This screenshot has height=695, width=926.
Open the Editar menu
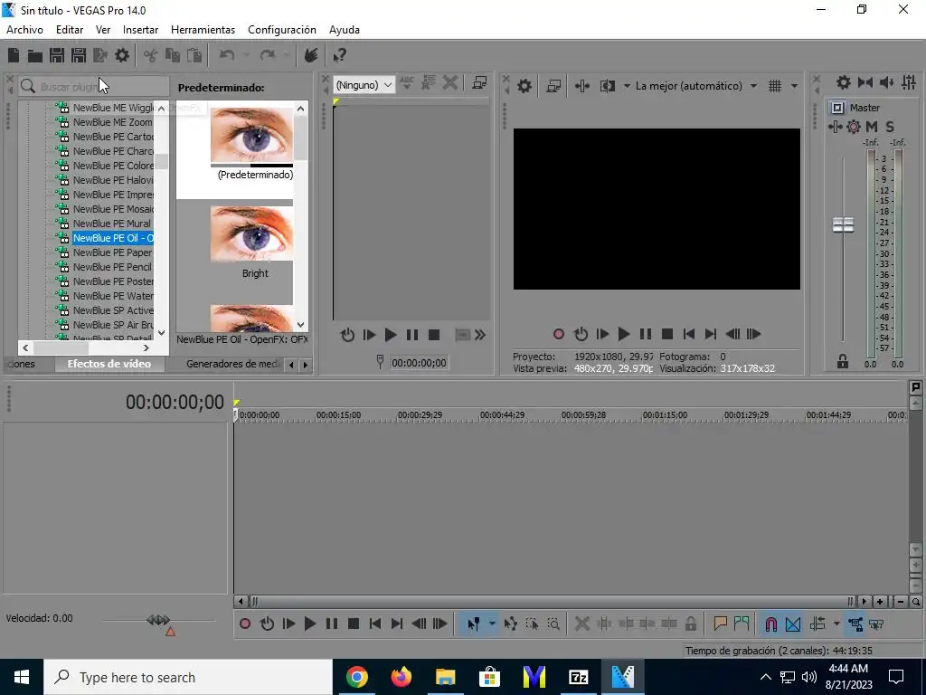click(x=70, y=30)
